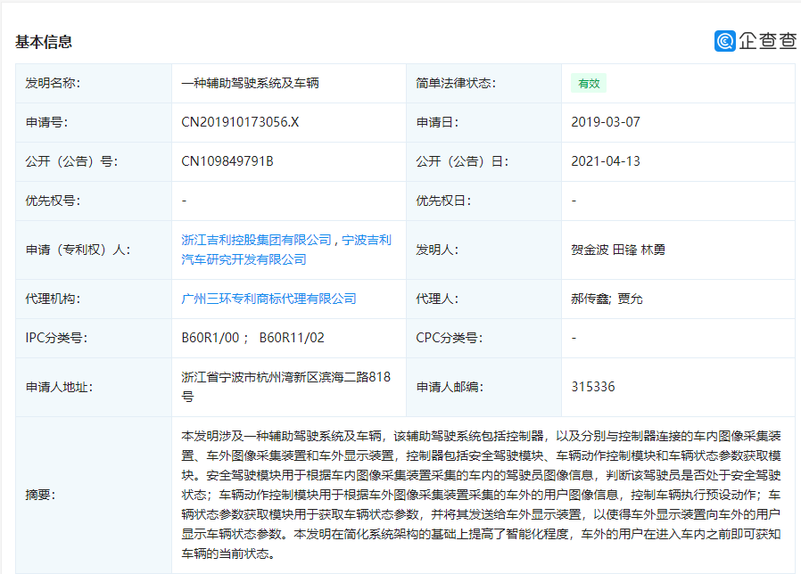Image resolution: width=801 pixels, height=574 pixels.
Task: Select the CPC分类号 label cell
Action: [483, 338]
